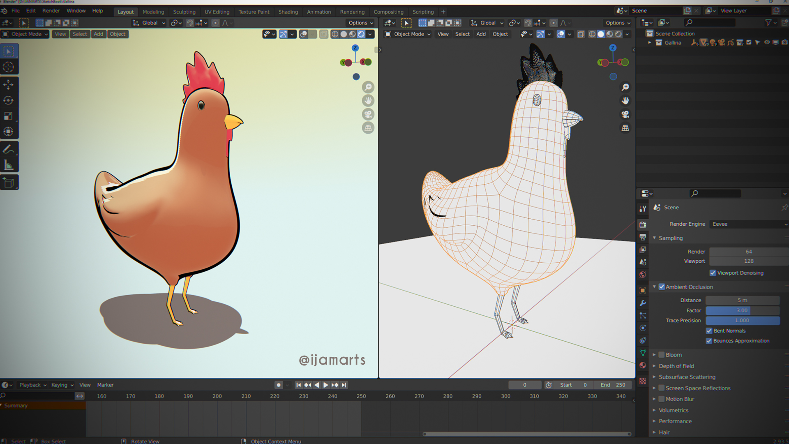The height and width of the screenshot is (444, 789).
Task: Disable the Viewport Denoising checkbox
Action: (713, 273)
